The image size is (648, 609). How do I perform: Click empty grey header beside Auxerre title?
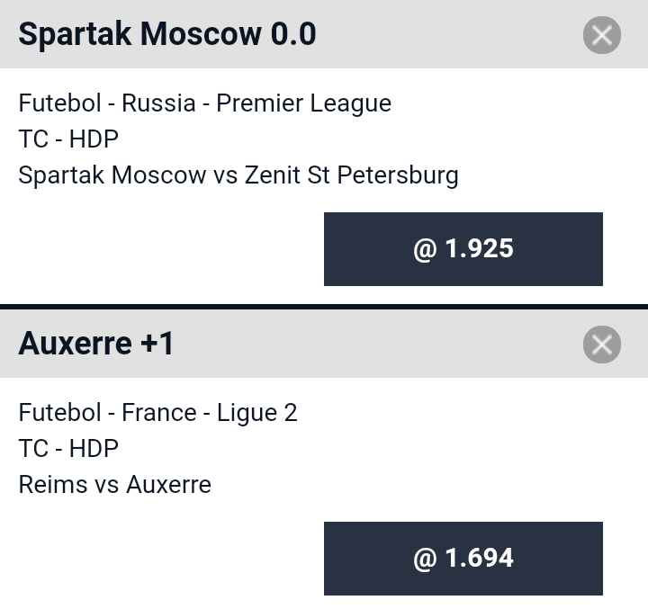click(378, 344)
